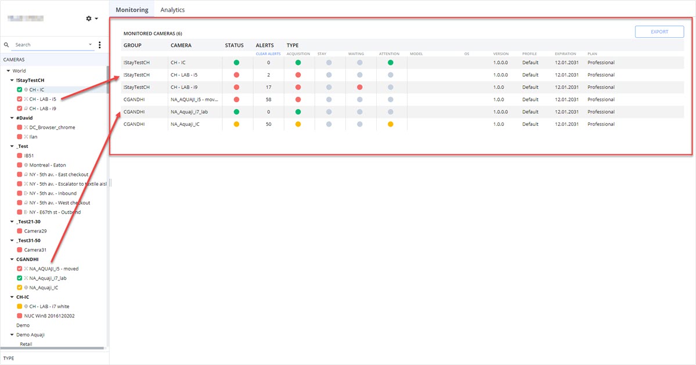Click the yellow status dot for NA_Aquaji_IC row
The width and height of the screenshot is (696, 365).
pos(237,124)
